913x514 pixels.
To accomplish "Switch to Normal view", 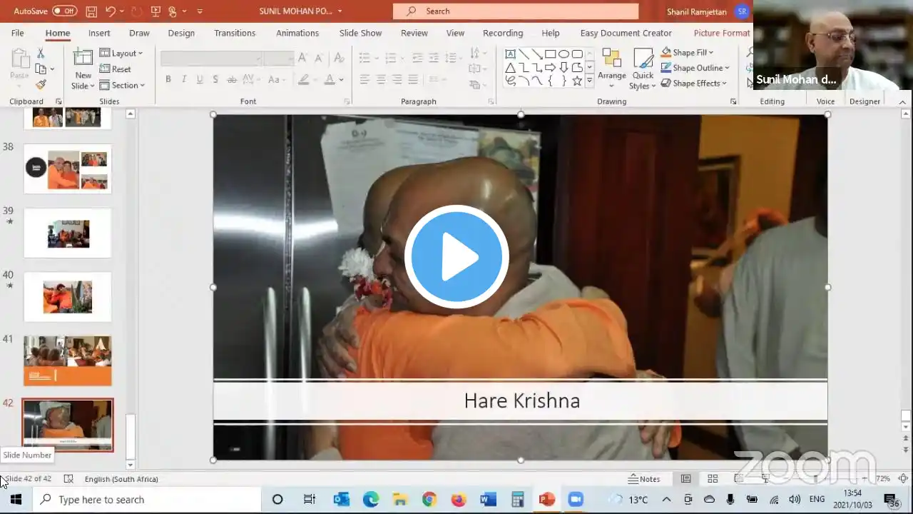I will [685, 479].
